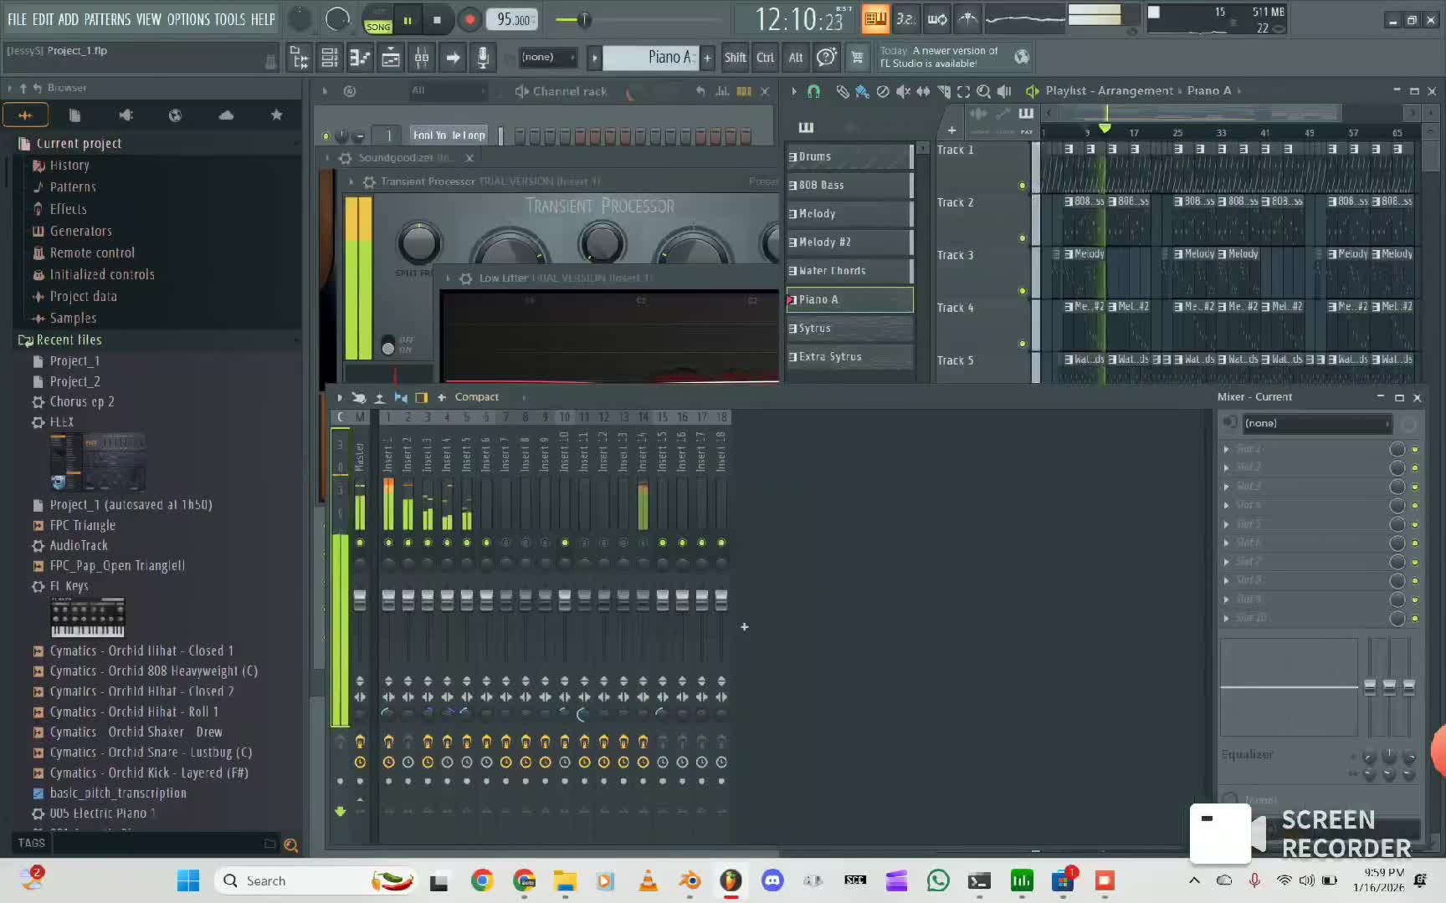The image size is (1446, 903).
Task: Expand the top mixer effect slot arrow
Action: tap(1227, 449)
